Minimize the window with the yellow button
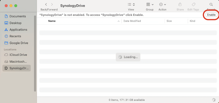Image resolution: width=219 pixels, height=103 pixels. coord(11,6)
